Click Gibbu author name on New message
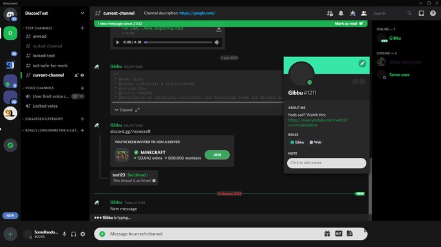Image resolution: width=441 pixels, height=247 pixels. coord(116,202)
